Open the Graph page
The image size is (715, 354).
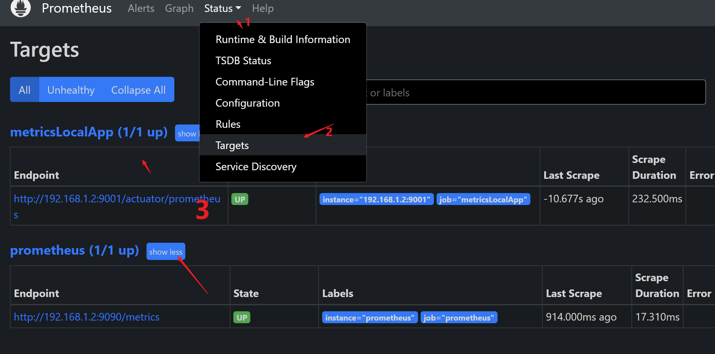click(179, 8)
